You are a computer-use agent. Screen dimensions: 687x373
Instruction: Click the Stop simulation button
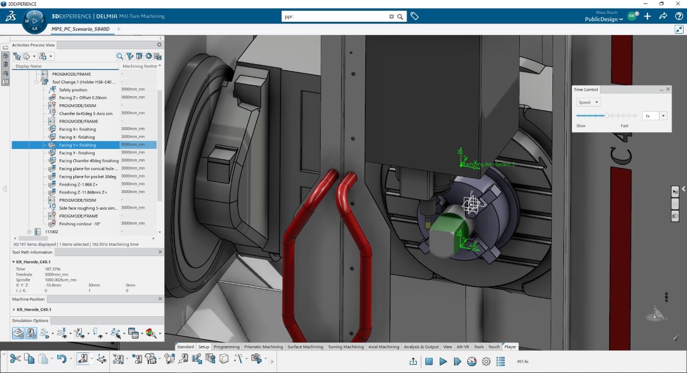(428, 361)
